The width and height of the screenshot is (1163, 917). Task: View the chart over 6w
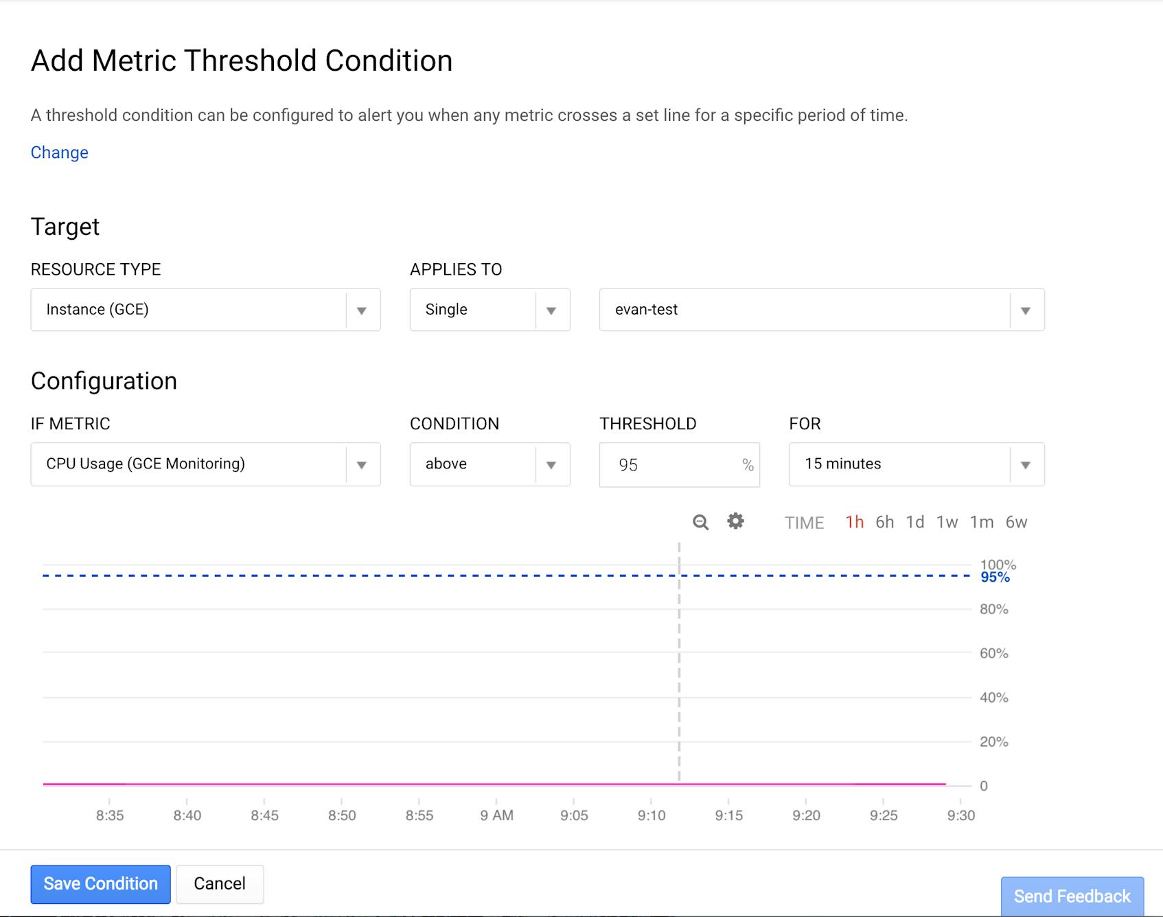[1017, 522]
